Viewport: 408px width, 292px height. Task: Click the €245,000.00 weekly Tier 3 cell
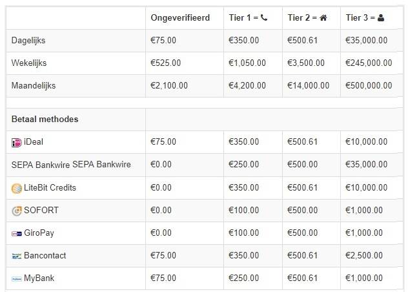click(x=369, y=63)
